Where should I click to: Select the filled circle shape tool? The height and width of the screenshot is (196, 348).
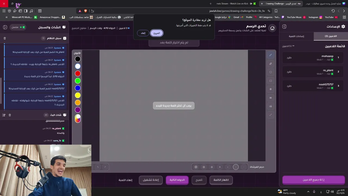(x=271, y=89)
